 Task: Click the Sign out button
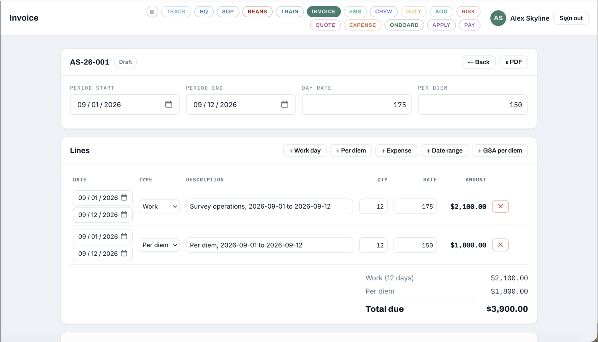tap(571, 18)
